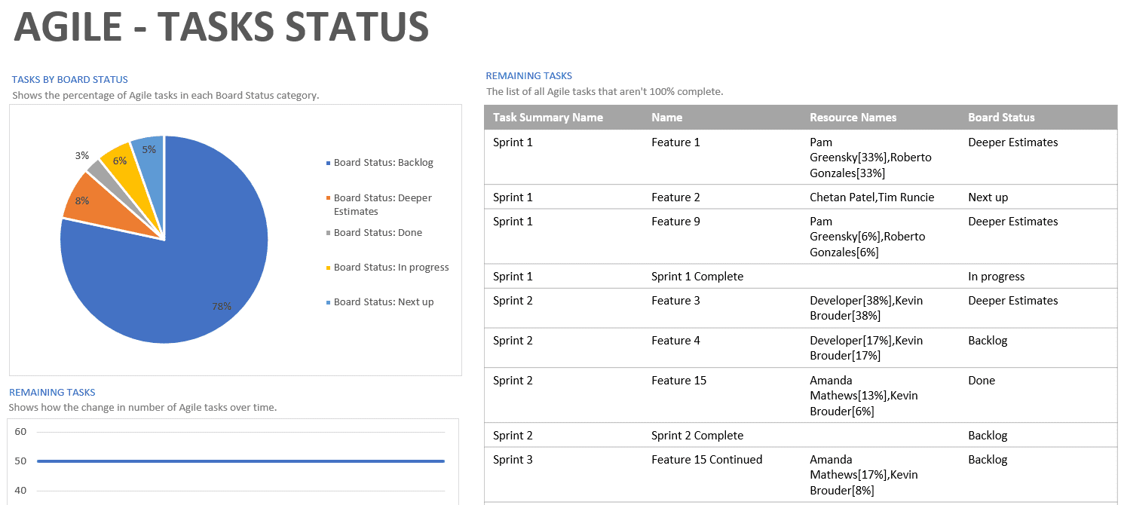This screenshot has width=1121, height=505.
Task: Click the Developer[38%],Kevin Brouder[38%] resource cell
Action: [x=866, y=308]
